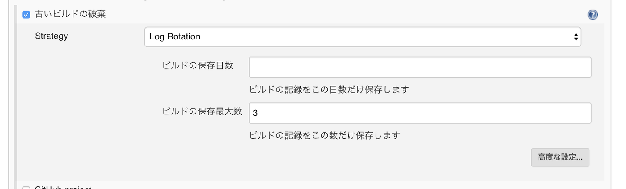Click right end of ビルドの保存日数 field
The width and height of the screenshot is (626, 189).
(x=583, y=67)
